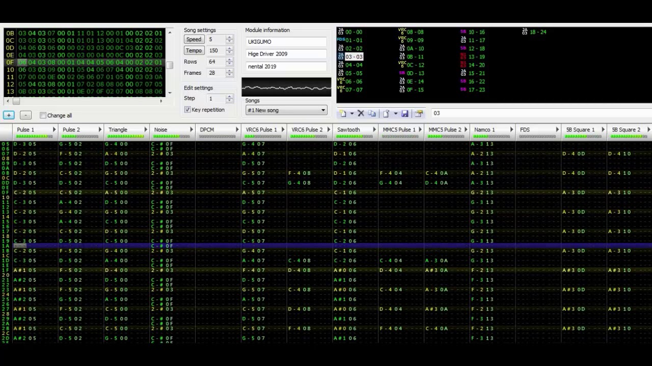652x366 pixels.
Task: Select VRC6 instrument 08 - 08
Action: (412, 32)
